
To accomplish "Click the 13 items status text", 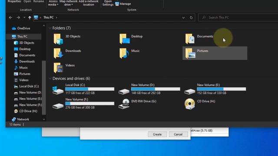I will click(x=15, y=124).
